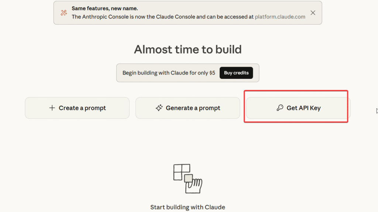
Task: Select the "Create a prompt" label text
Action: (82, 108)
